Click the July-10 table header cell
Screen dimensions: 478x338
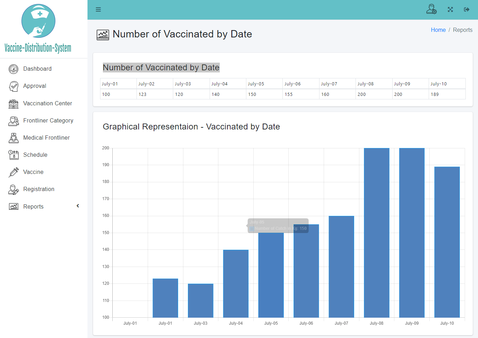pyautogui.click(x=447, y=84)
